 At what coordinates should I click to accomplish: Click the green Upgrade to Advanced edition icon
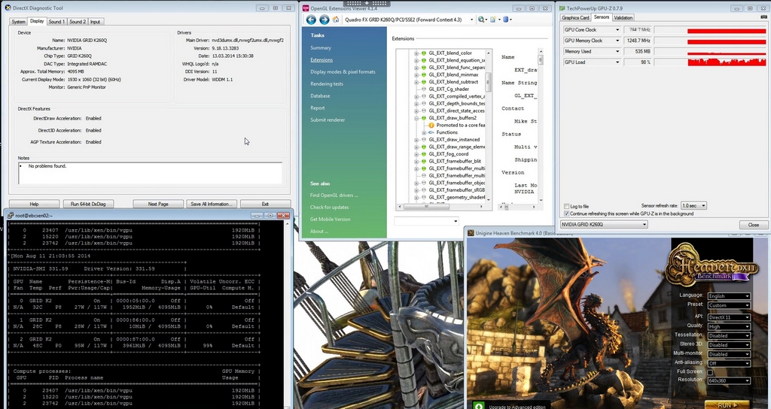(x=480, y=405)
